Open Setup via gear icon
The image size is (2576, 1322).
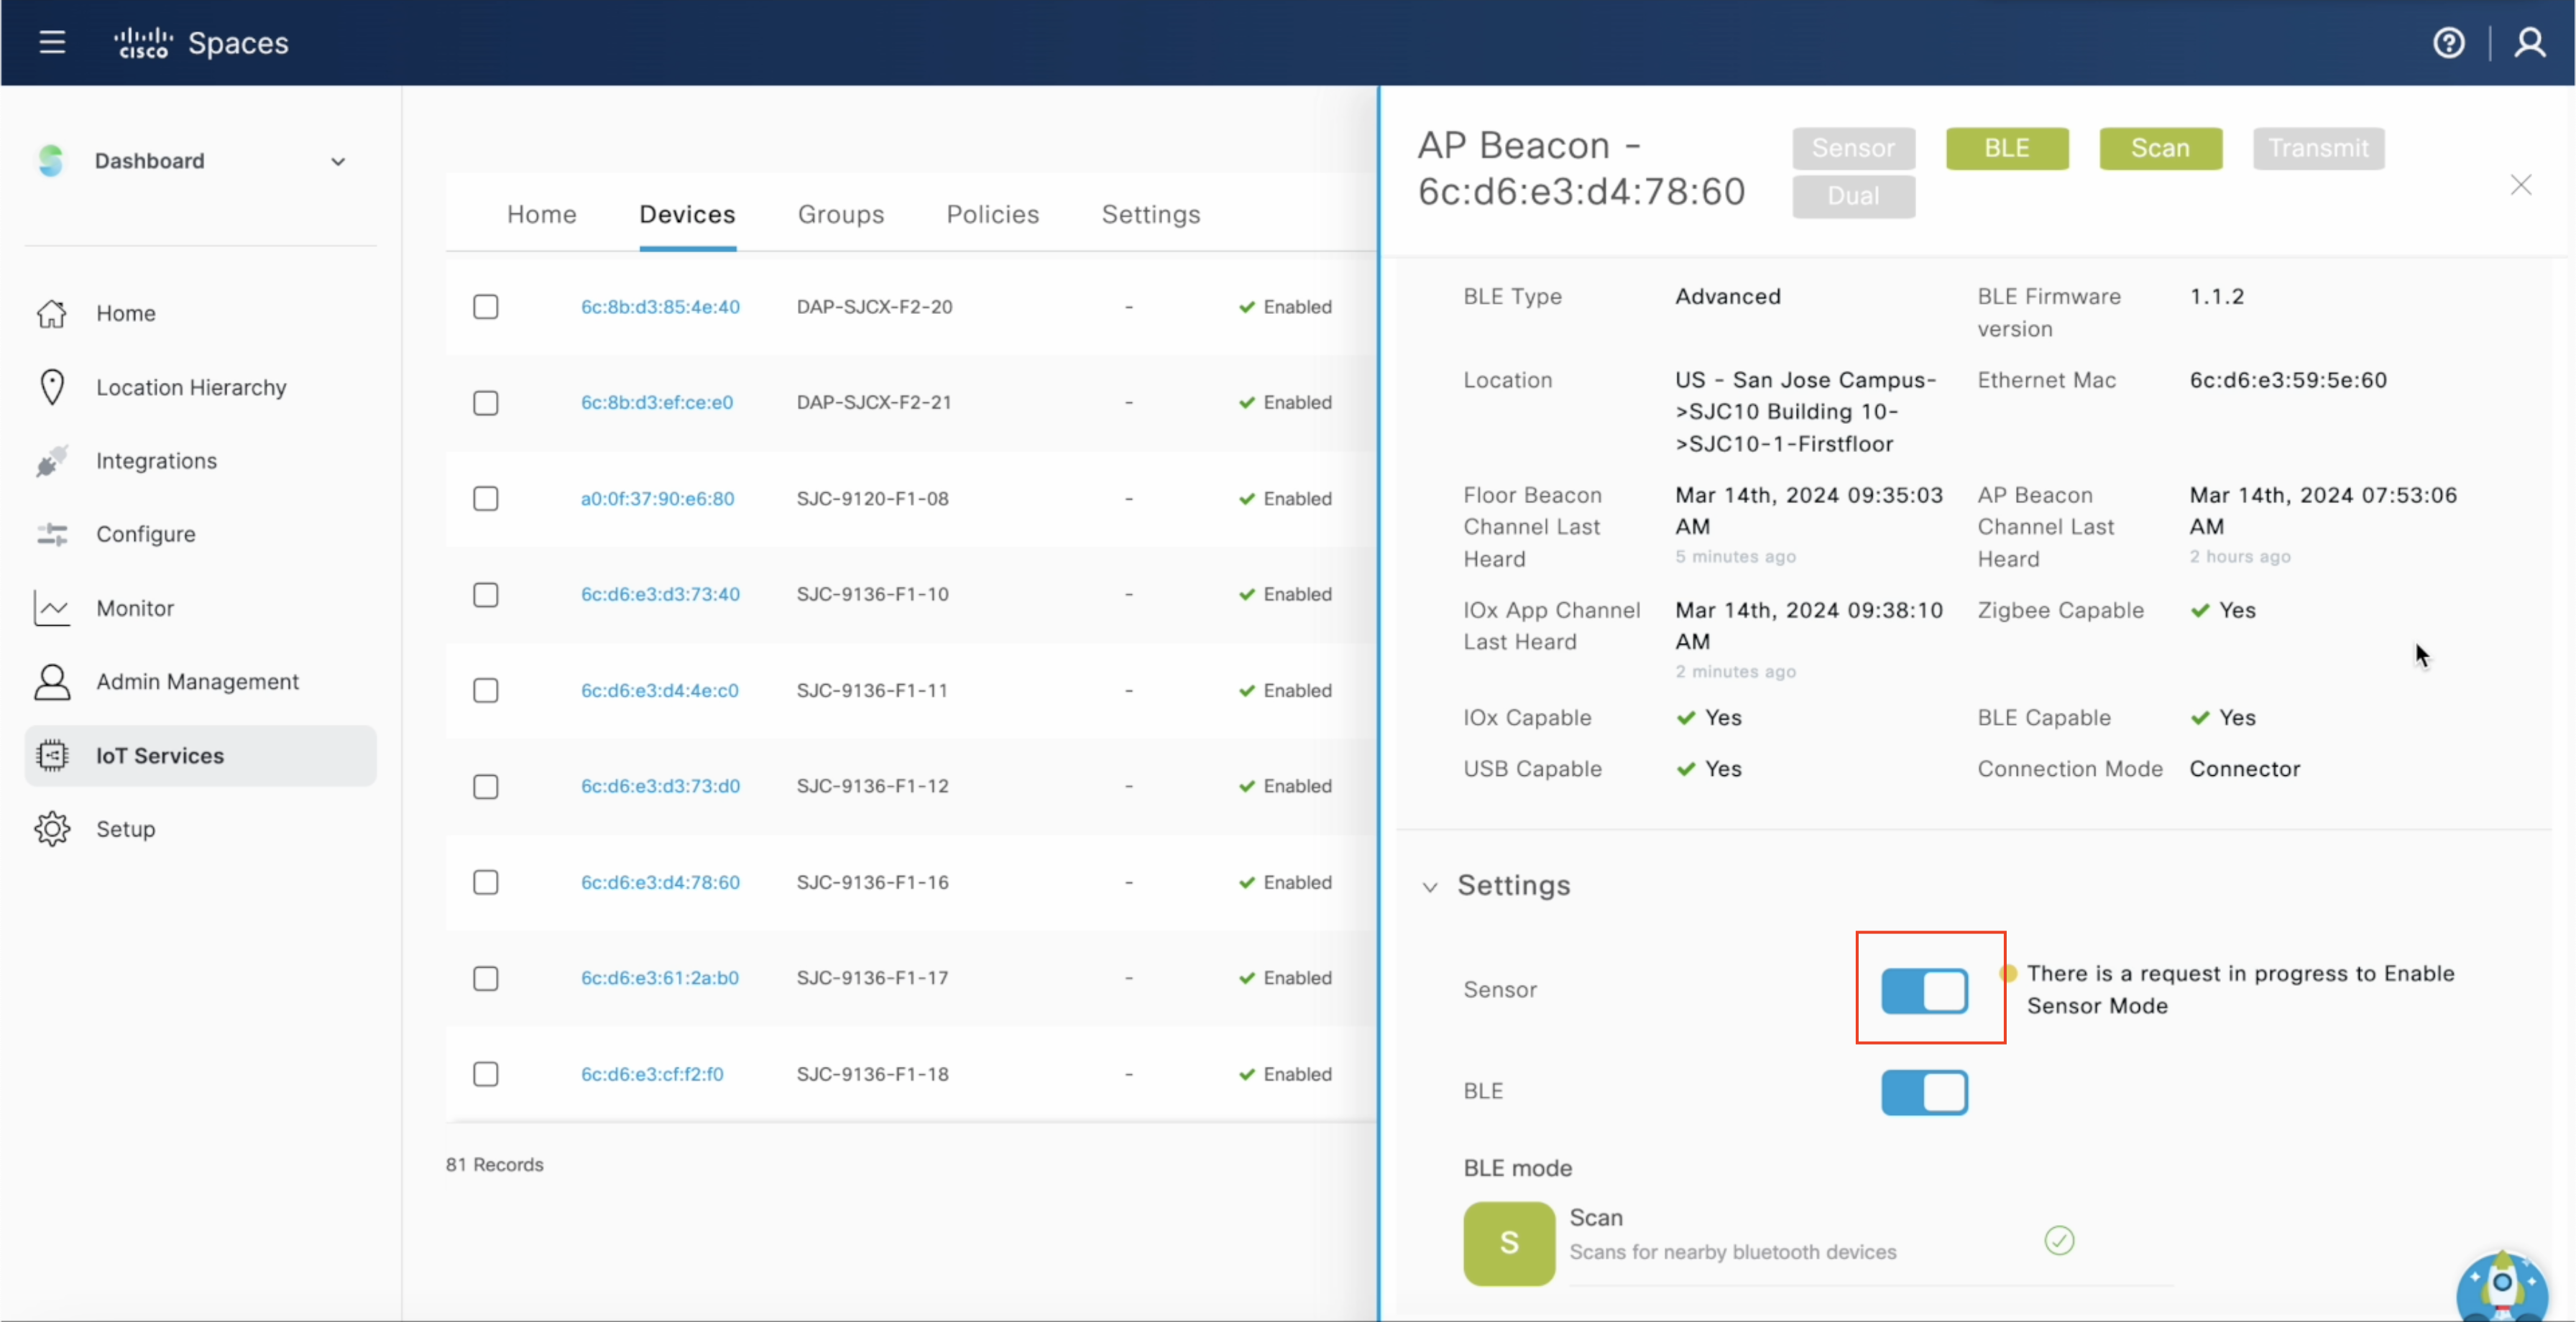52,829
